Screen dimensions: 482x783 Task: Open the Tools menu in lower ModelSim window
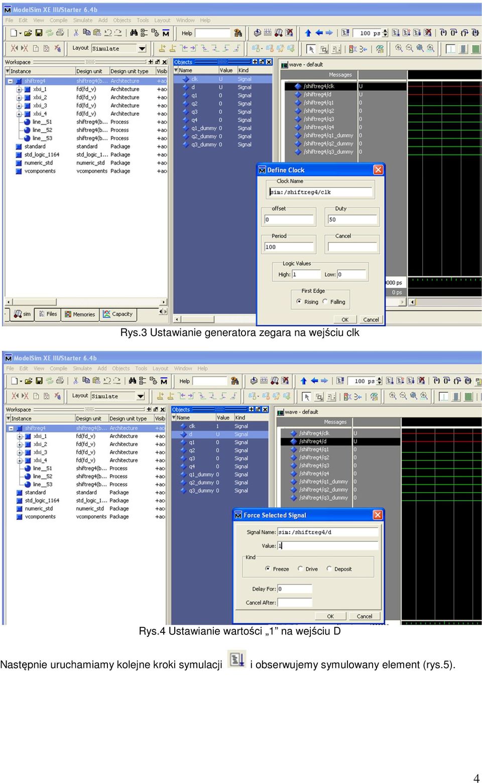tap(141, 369)
